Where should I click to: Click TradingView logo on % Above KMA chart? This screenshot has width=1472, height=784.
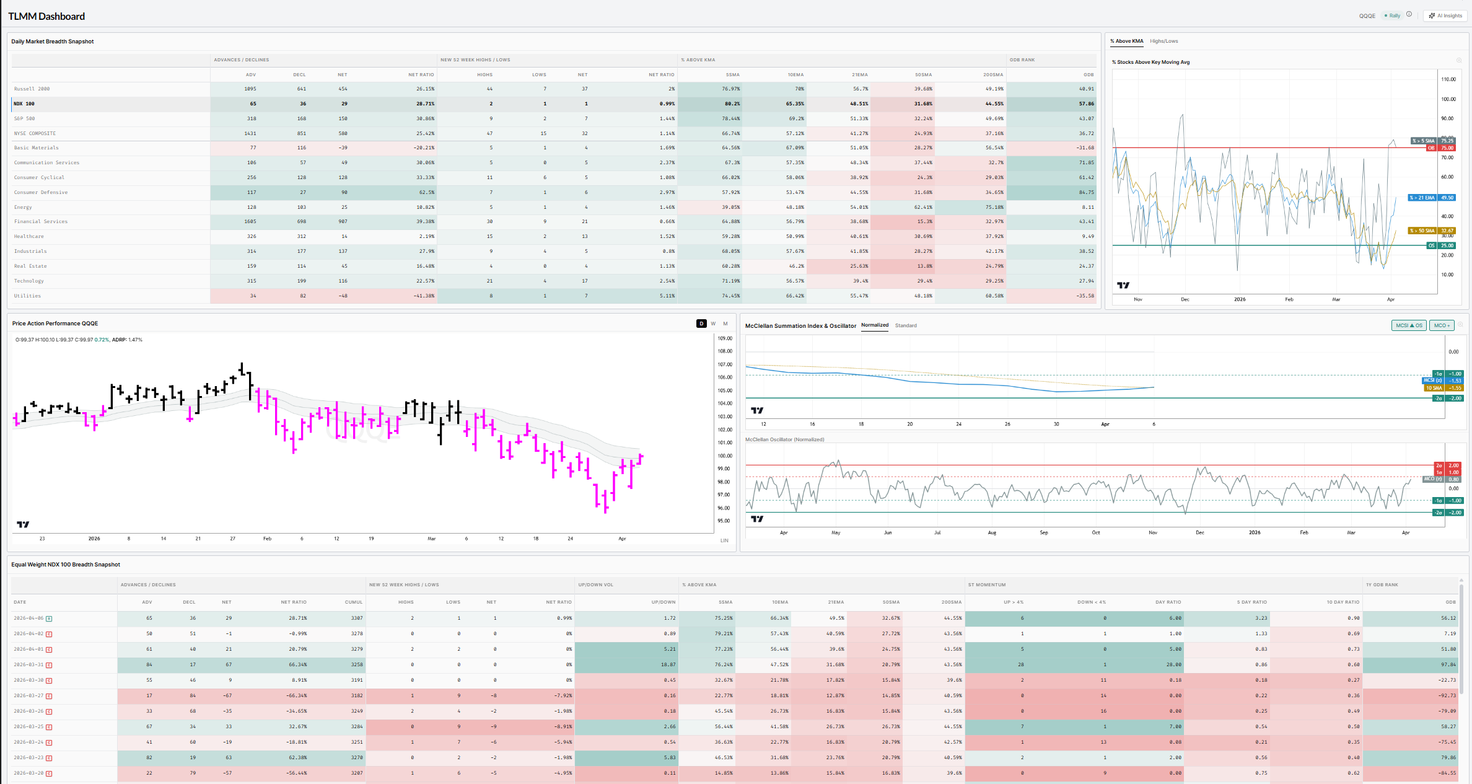pyautogui.click(x=1123, y=285)
